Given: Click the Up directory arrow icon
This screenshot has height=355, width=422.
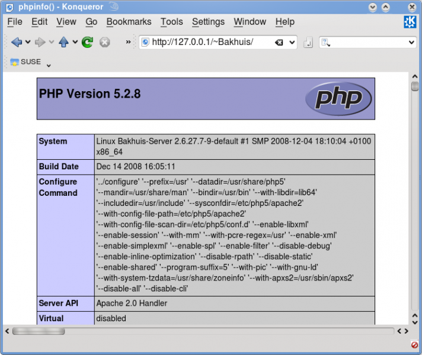Looking at the screenshot, I should [64, 42].
